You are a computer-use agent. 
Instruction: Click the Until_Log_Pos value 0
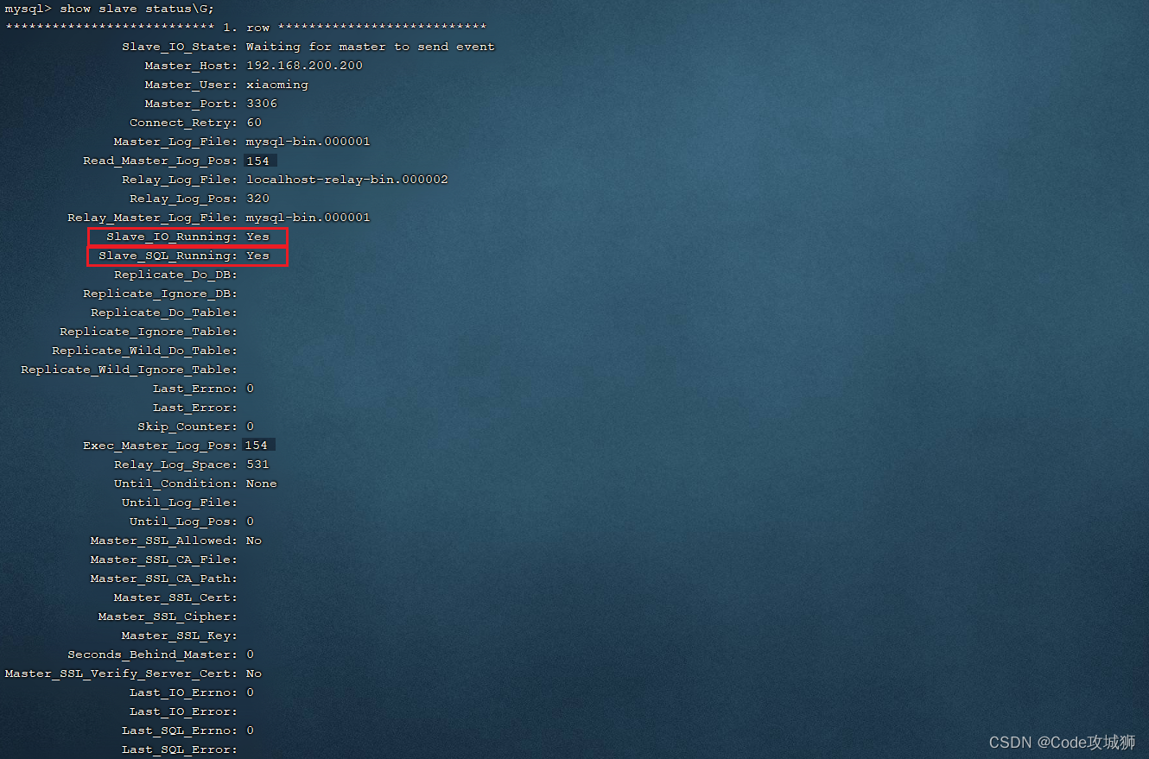coord(250,522)
